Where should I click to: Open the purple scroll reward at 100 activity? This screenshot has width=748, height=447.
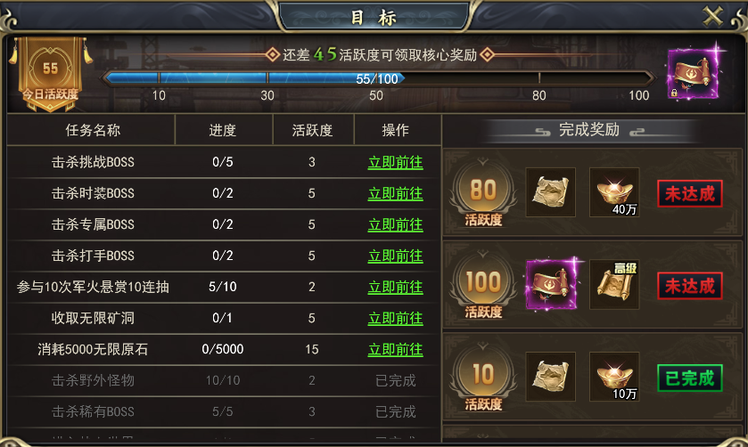550,285
